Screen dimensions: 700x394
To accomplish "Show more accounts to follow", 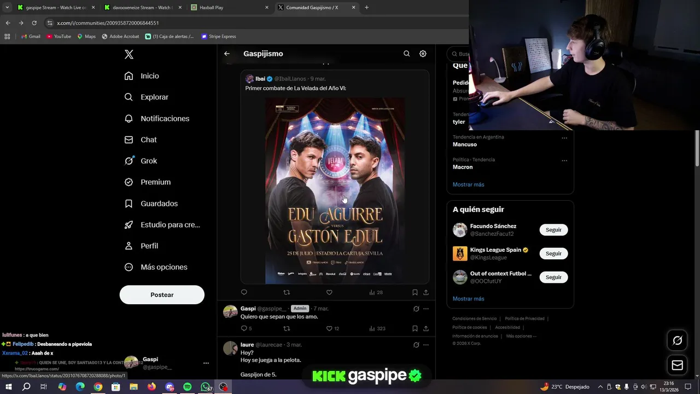I will tap(468, 299).
